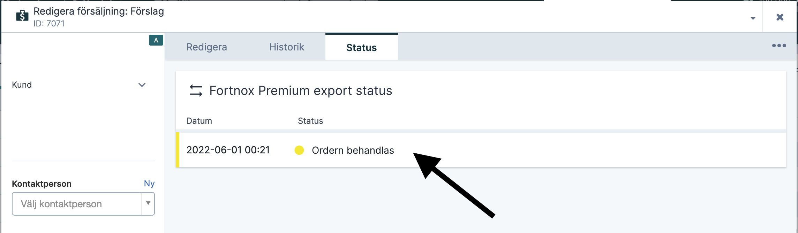Screen dimensions: 798x233
Task: Click the Datum column header
Action: 199,121
